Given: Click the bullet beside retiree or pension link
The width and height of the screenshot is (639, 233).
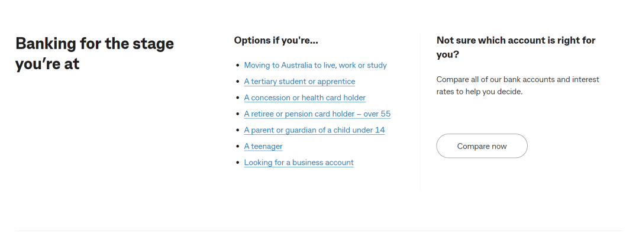Looking at the screenshot, I should coord(238,115).
